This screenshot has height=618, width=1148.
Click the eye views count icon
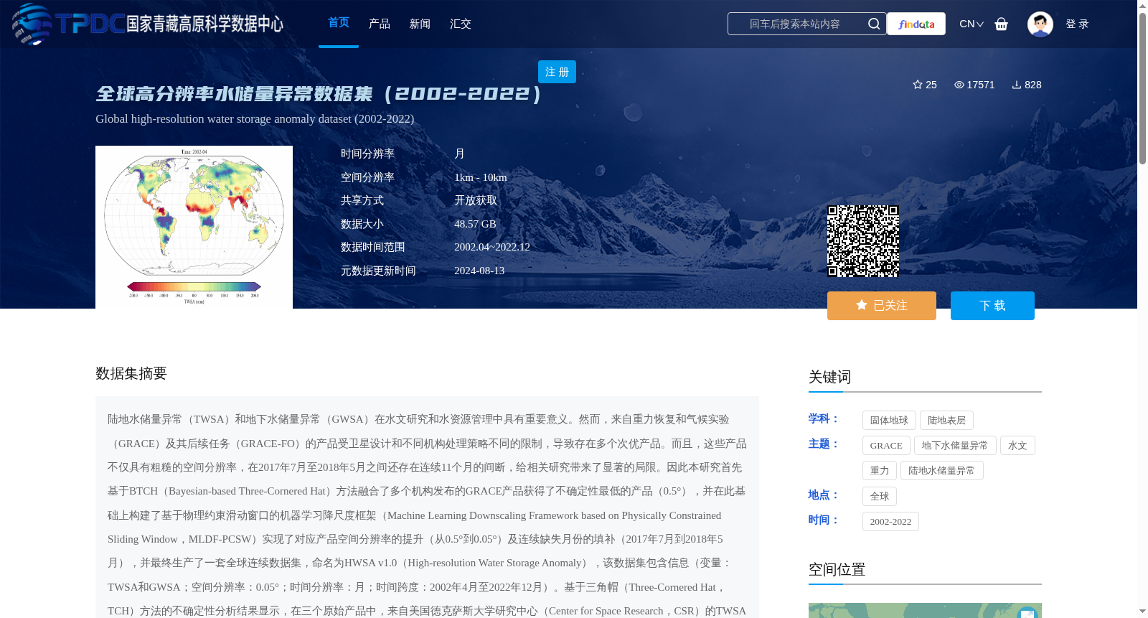959,85
